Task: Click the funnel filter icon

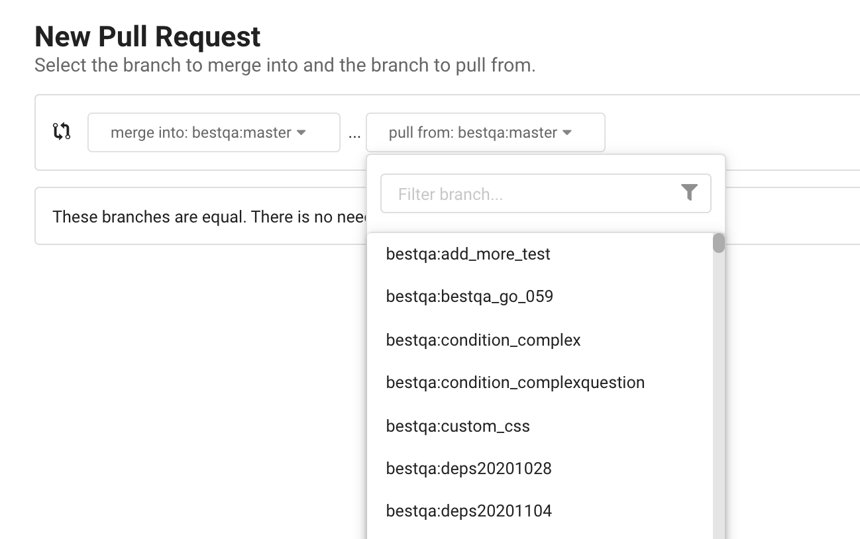Action: point(689,193)
